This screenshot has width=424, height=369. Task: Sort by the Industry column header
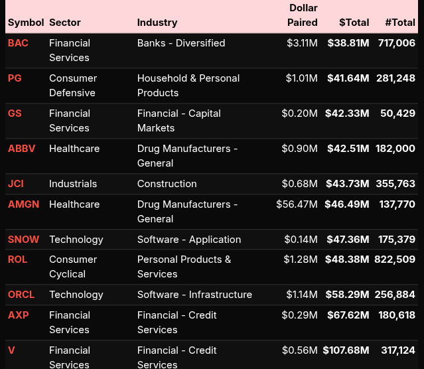click(x=157, y=23)
